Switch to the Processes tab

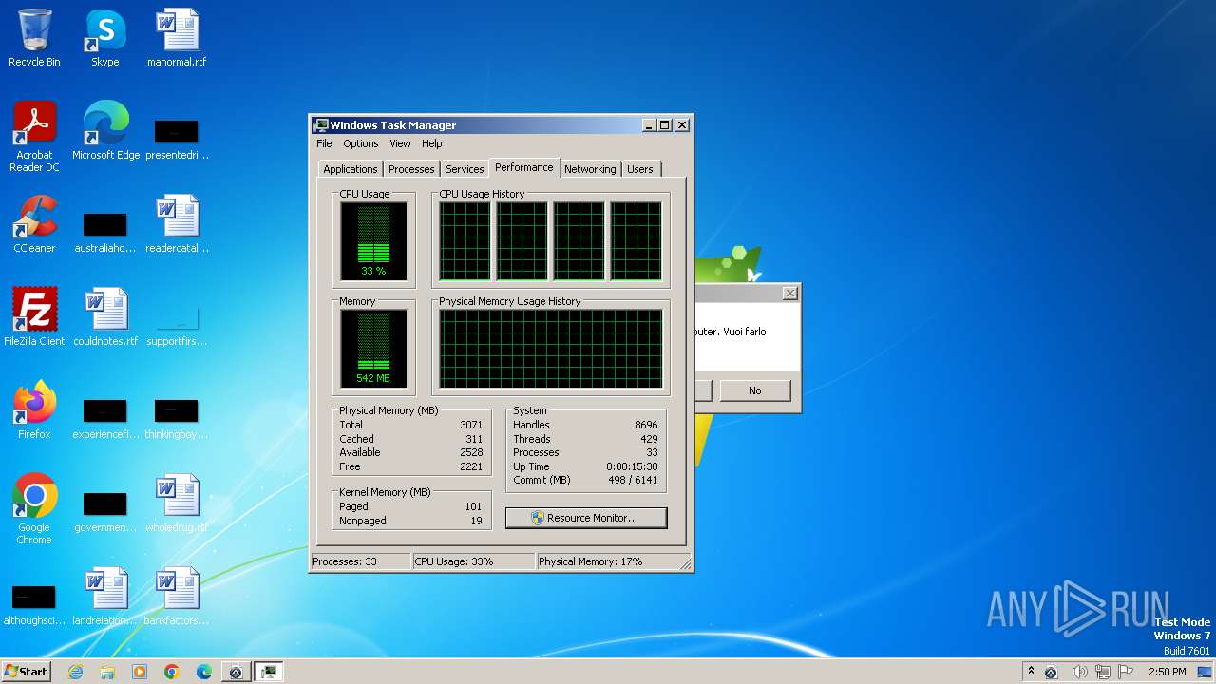click(x=411, y=169)
